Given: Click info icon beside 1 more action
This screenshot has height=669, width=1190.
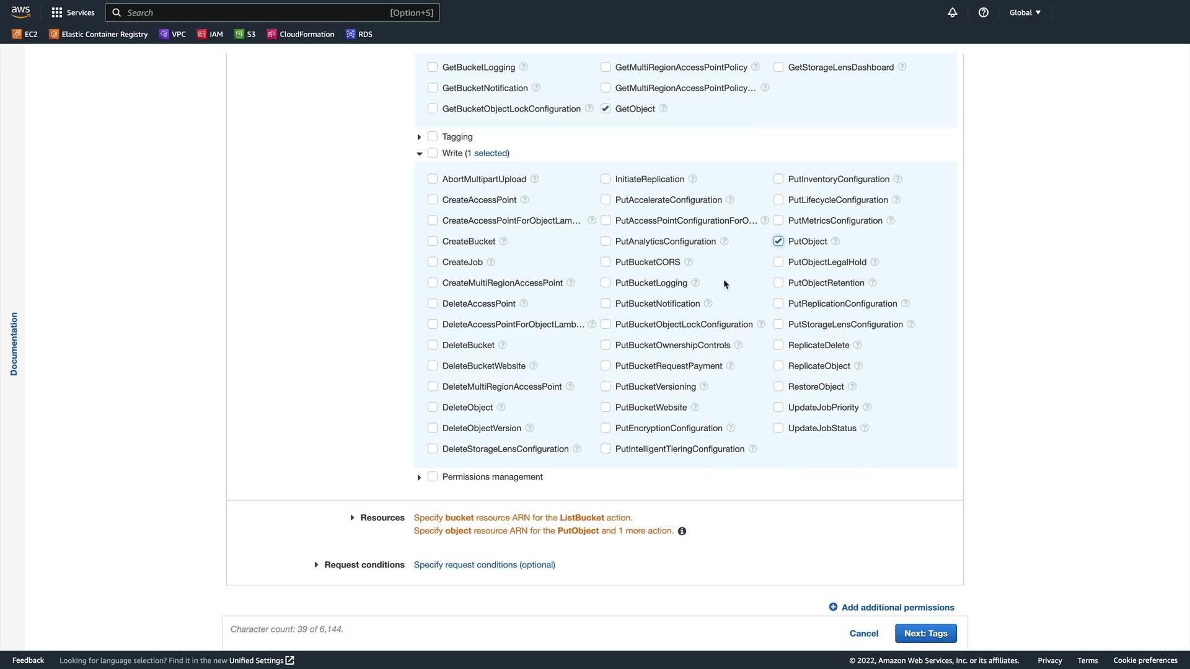Looking at the screenshot, I should (x=682, y=531).
